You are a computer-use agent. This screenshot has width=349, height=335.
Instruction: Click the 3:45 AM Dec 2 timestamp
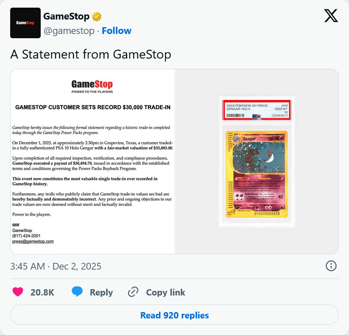56,266
